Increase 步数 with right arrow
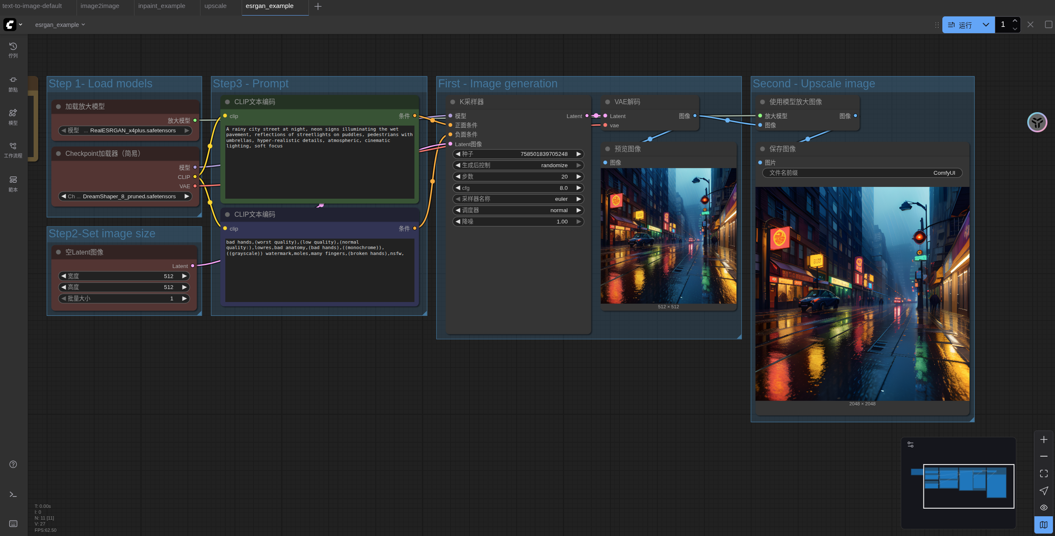The height and width of the screenshot is (536, 1055). 578,177
